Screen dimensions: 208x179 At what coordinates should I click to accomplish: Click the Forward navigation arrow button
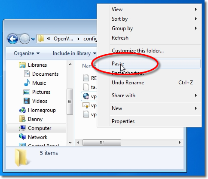(24, 39)
